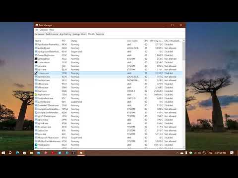Click the folder icon beside explorer.exe

point(36,94)
